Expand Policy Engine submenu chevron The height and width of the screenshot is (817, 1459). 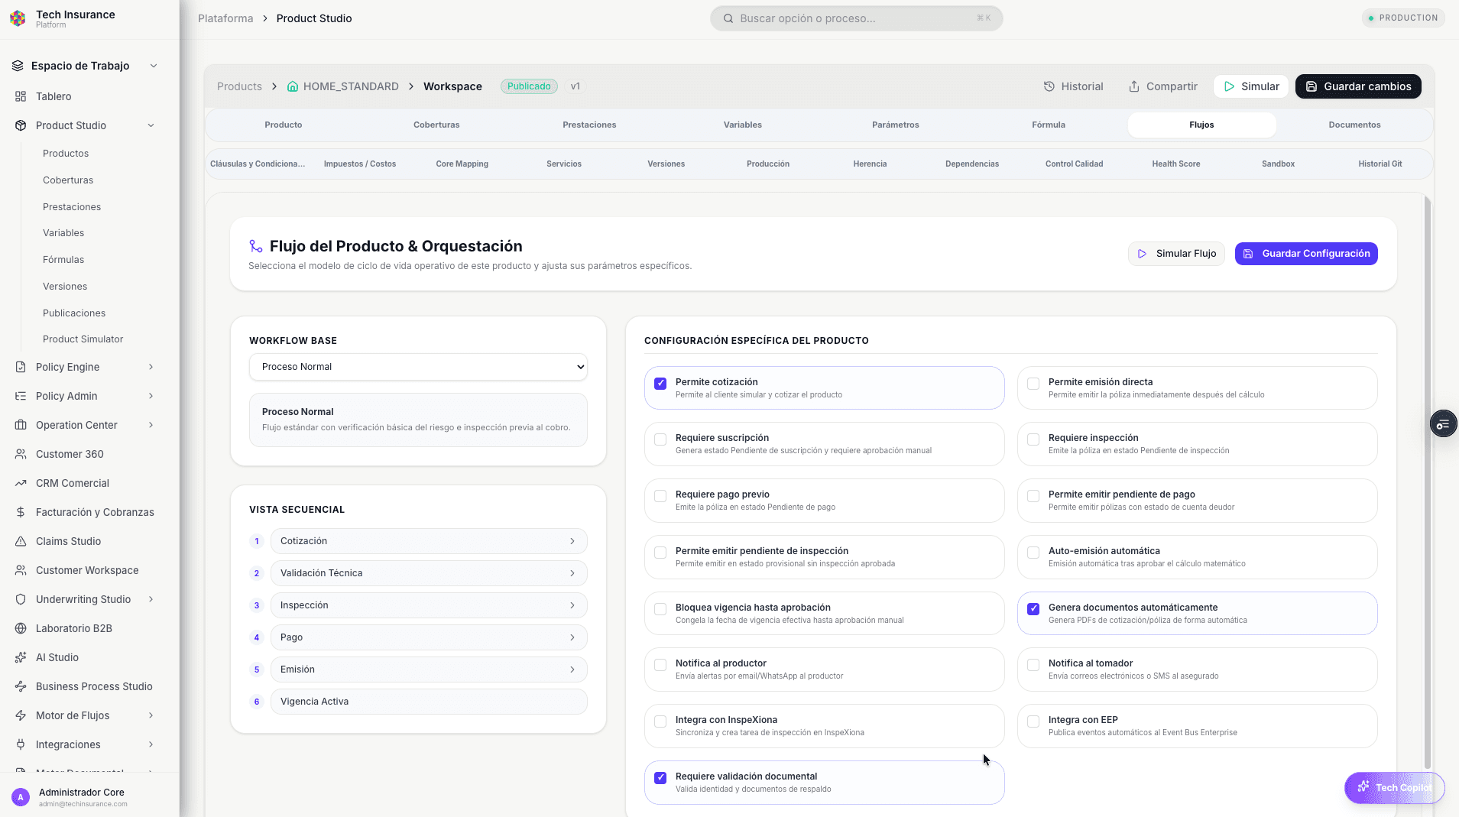coord(151,367)
